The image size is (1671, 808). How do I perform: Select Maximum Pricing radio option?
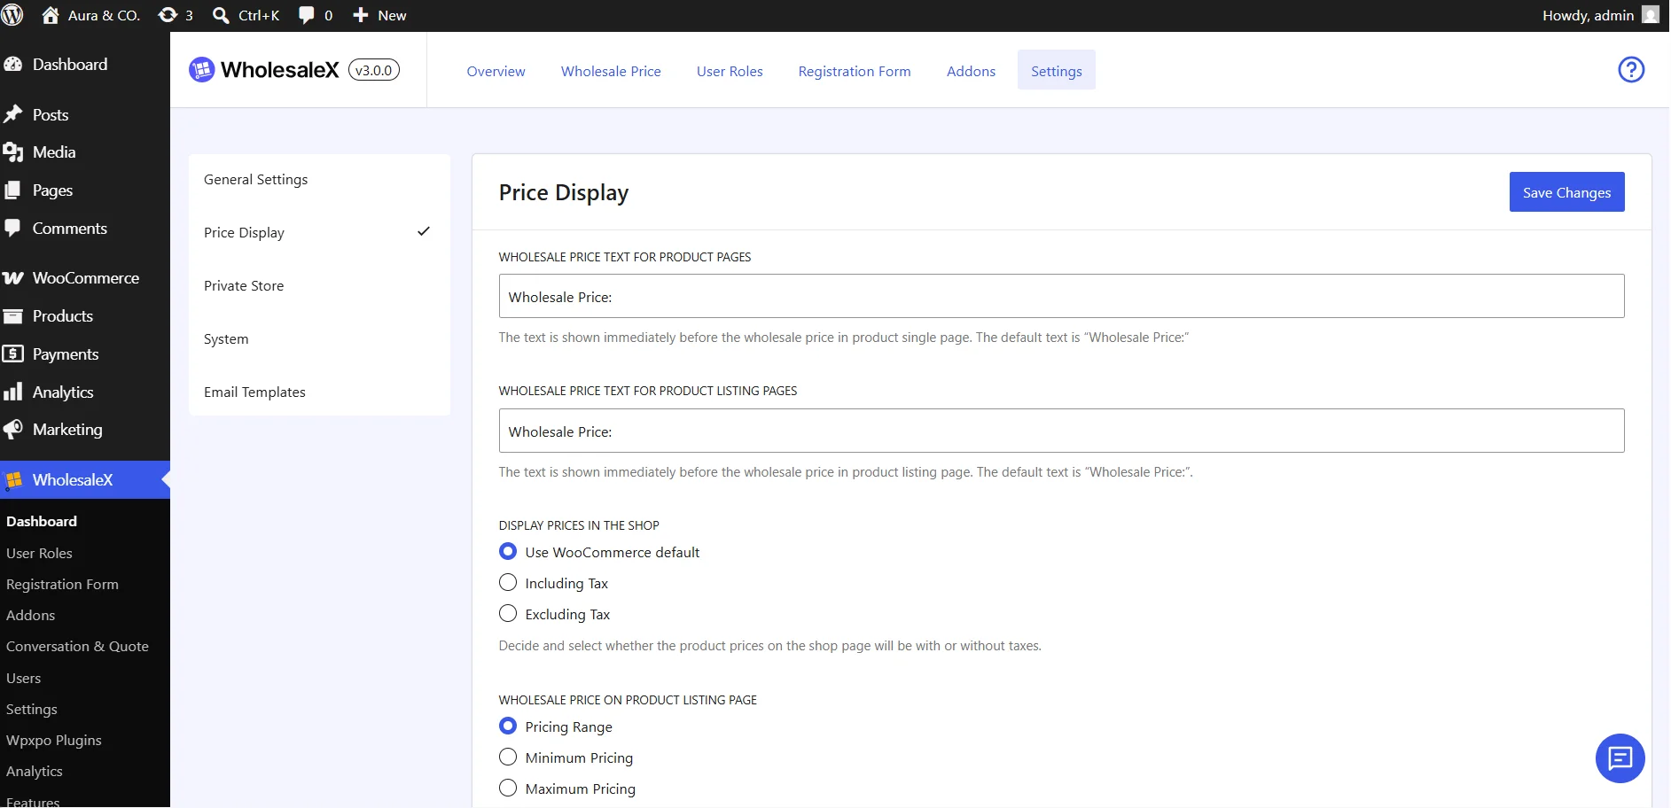508,788
